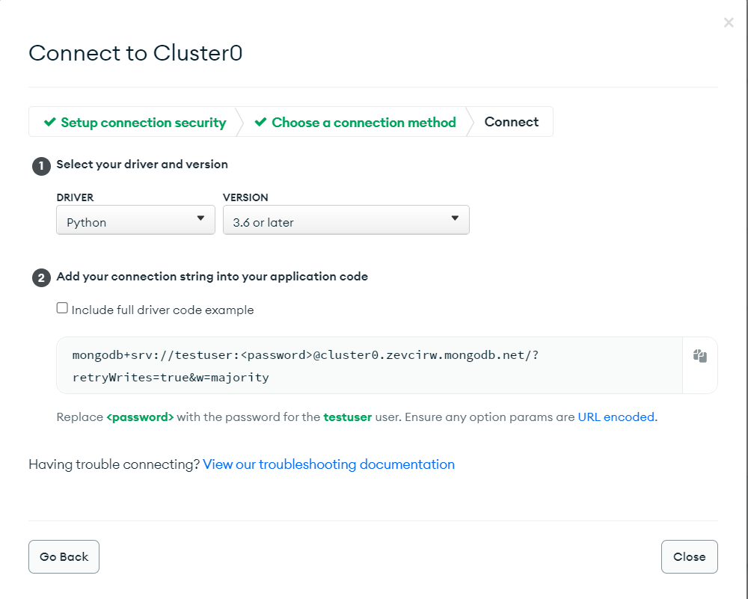
Task: Click the green checkmark on Setup connection security
Action: tap(52, 123)
